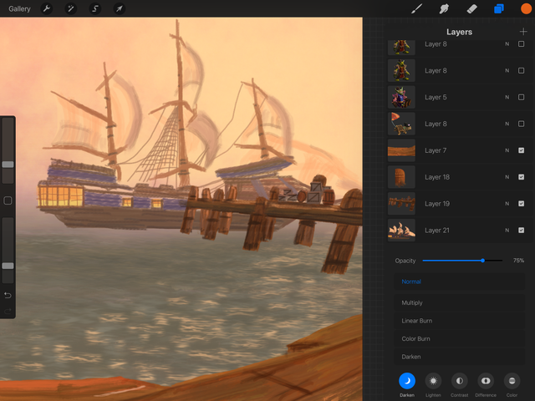Tap the undo arrow in sidebar

tap(8, 295)
